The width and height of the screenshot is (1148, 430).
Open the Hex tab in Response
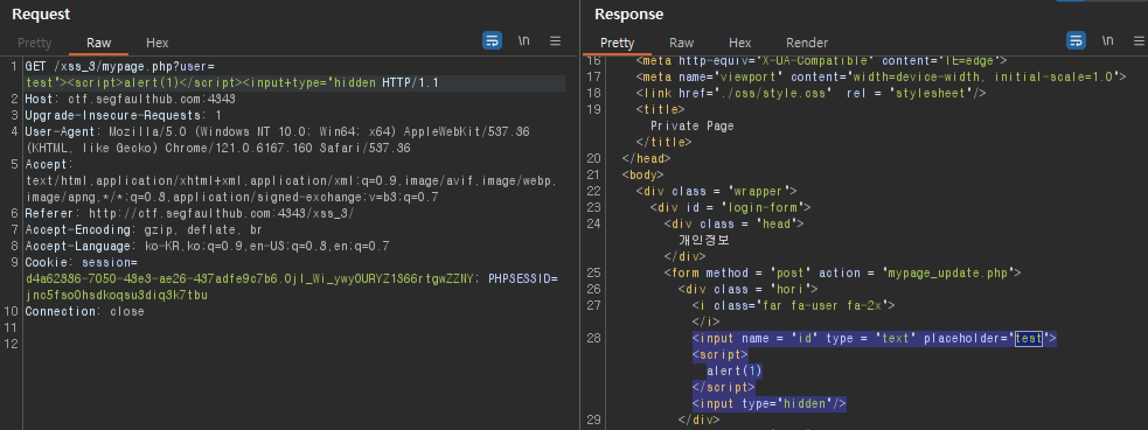coord(740,43)
